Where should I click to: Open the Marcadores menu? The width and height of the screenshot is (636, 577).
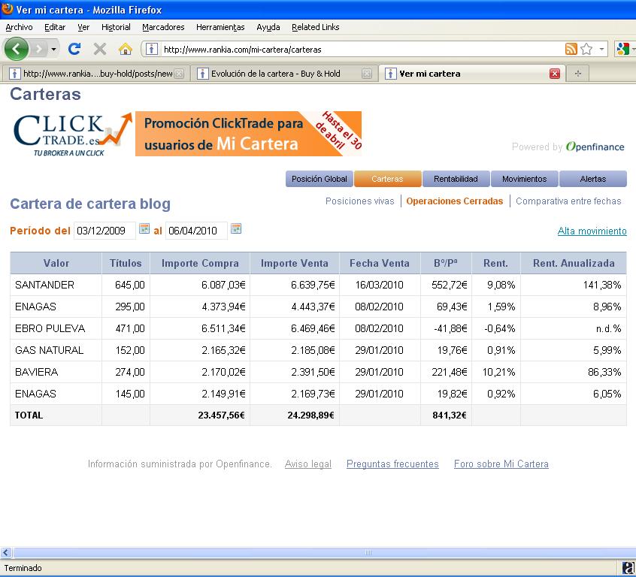click(x=163, y=27)
